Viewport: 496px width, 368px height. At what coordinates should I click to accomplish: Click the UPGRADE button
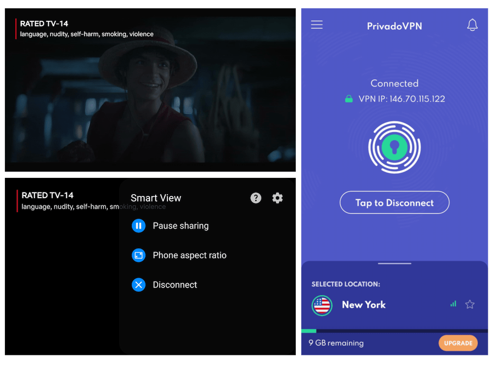tap(458, 343)
